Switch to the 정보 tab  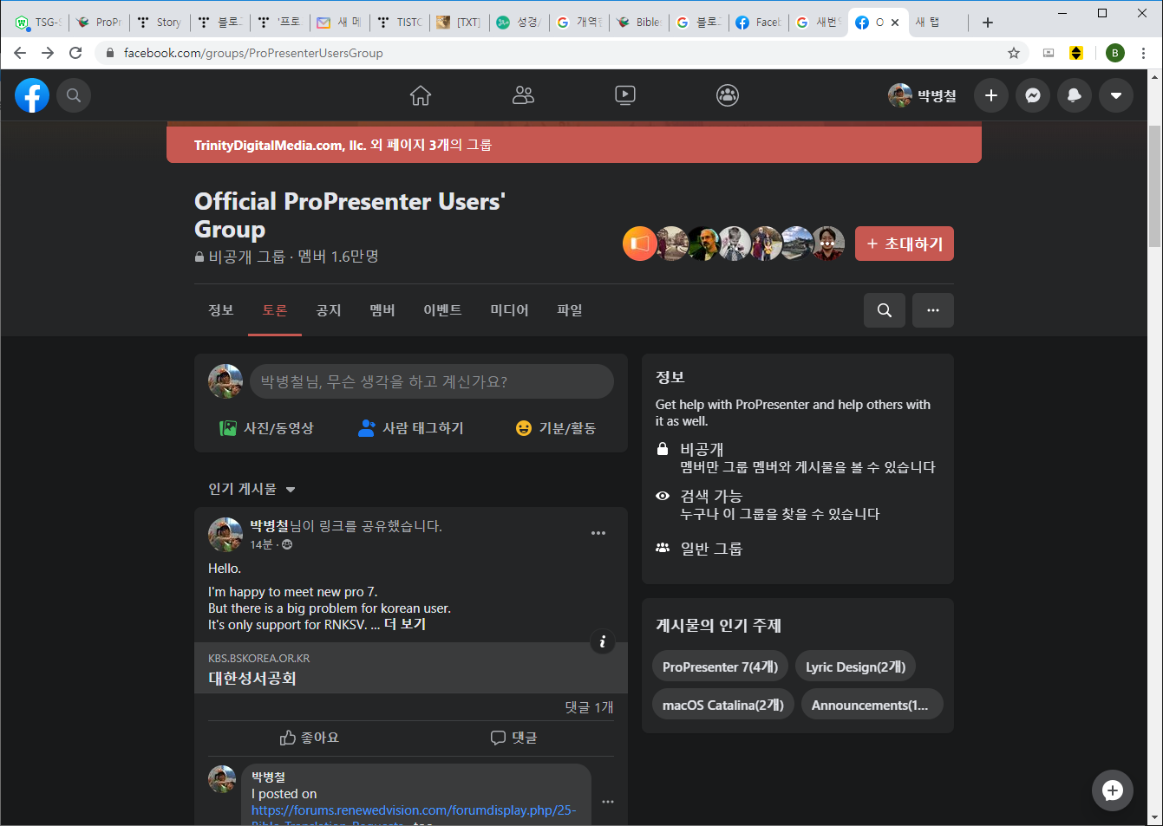pos(221,310)
